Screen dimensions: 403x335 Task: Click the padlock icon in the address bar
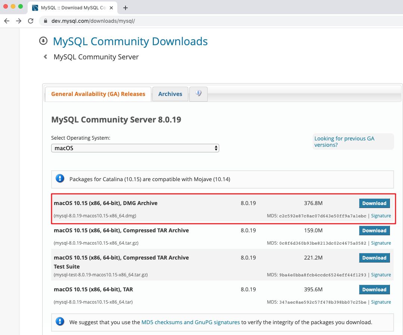[45, 21]
